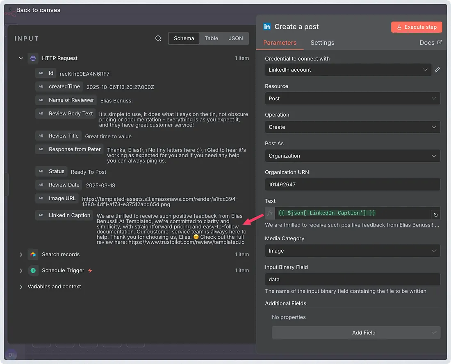Click the Organization URN input field

pyautogui.click(x=353, y=184)
